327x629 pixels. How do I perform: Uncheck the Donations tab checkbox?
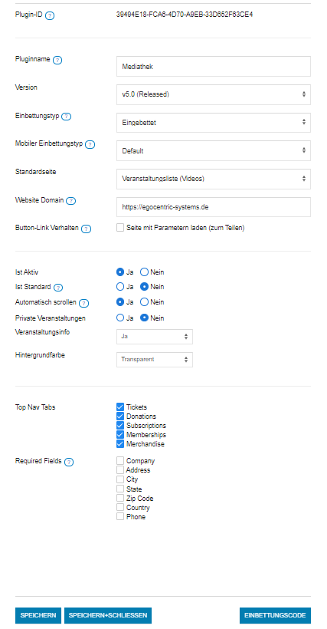[x=120, y=417]
